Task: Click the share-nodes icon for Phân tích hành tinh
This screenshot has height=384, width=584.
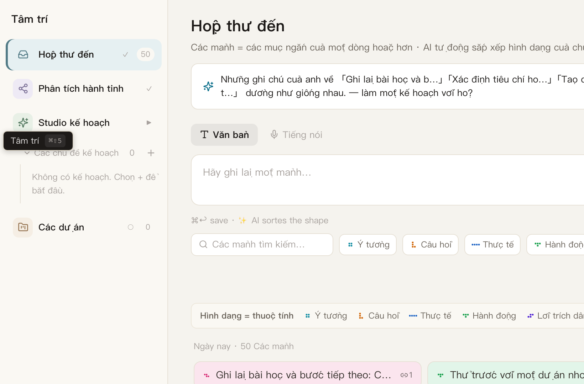Action: [23, 89]
